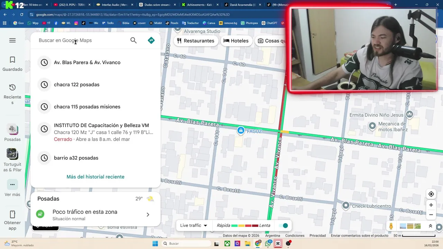The image size is (443, 249).
Task: Click the Obtener app phone icon
Action: [x=12, y=214]
